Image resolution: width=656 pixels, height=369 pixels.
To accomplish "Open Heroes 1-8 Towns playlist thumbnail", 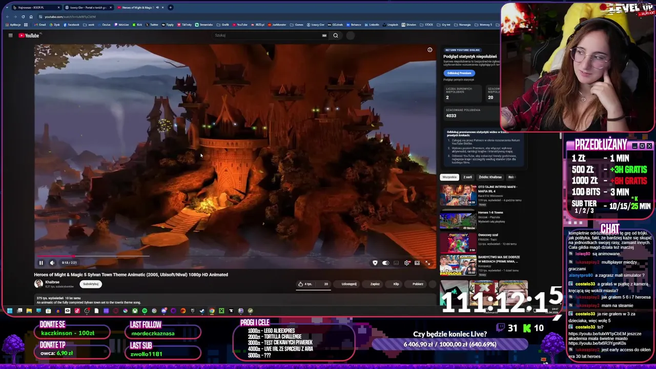I will (x=458, y=220).
